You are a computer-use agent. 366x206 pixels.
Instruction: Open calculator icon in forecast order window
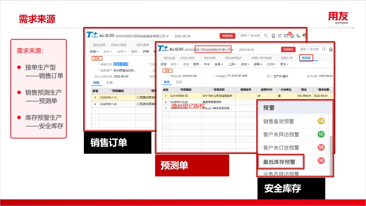[x=331, y=49]
